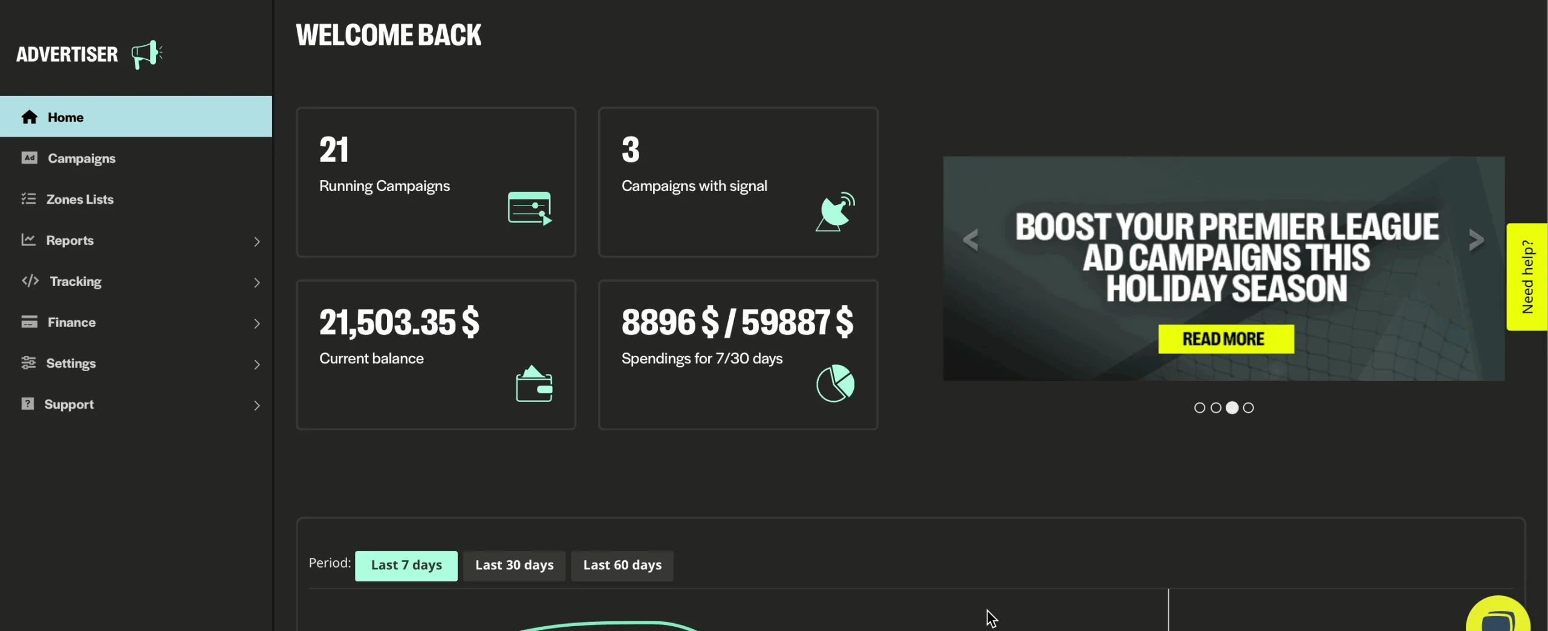Expand the Tracking submenu chevron
The width and height of the screenshot is (1548, 631).
(257, 283)
